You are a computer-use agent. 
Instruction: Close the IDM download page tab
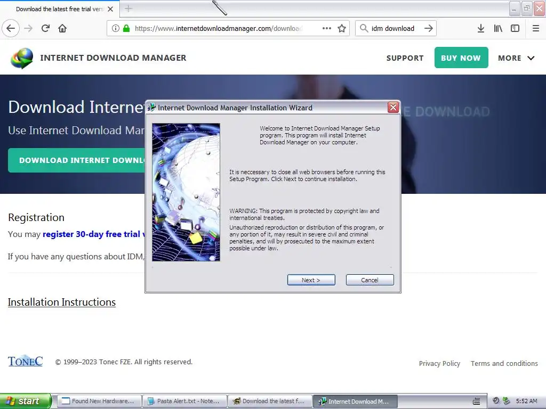[x=110, y=9]
